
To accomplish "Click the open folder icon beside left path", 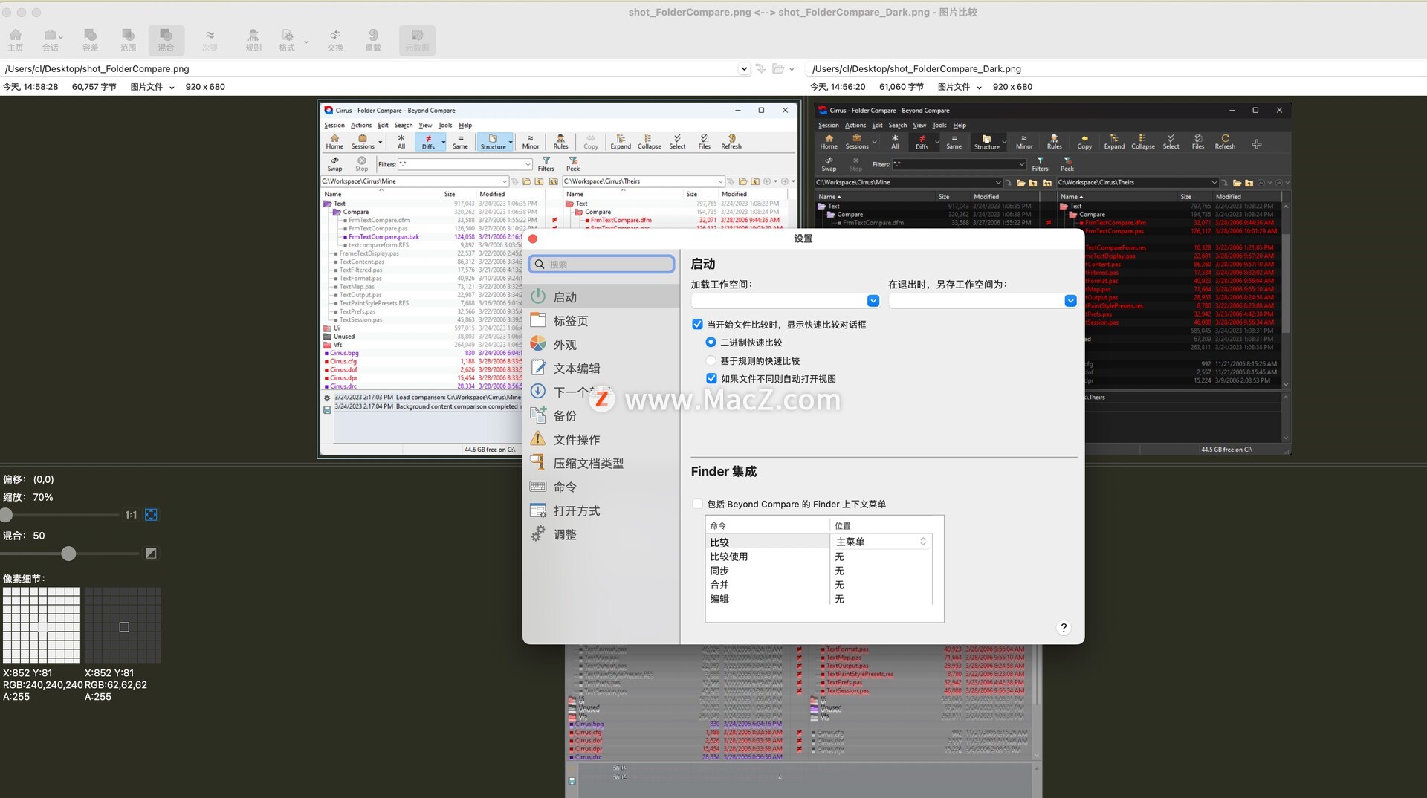I will pyautogui.click(x=777, y=68).
